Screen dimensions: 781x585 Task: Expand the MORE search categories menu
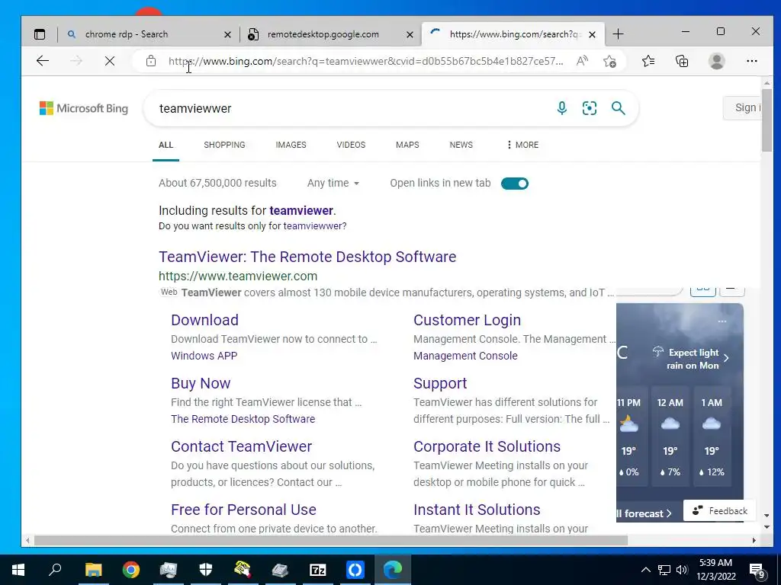[522, 145]
